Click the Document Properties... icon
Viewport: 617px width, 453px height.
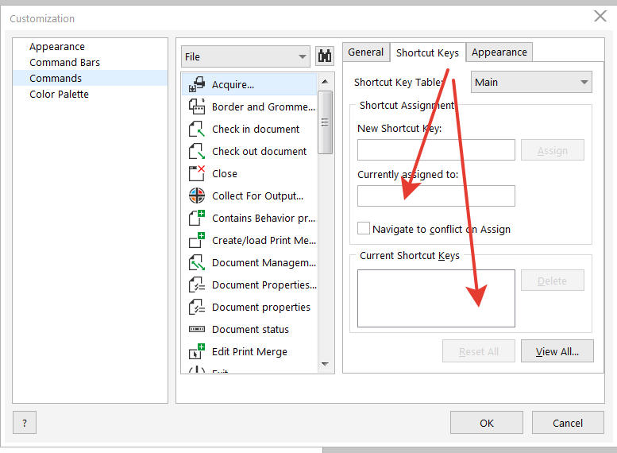(x=197, y=285)
